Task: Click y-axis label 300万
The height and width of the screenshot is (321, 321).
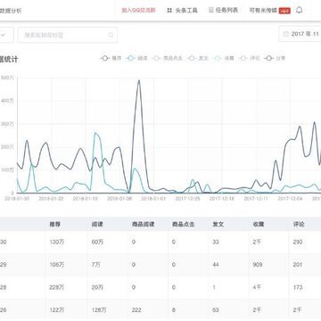Action: [x=8, y=124]
